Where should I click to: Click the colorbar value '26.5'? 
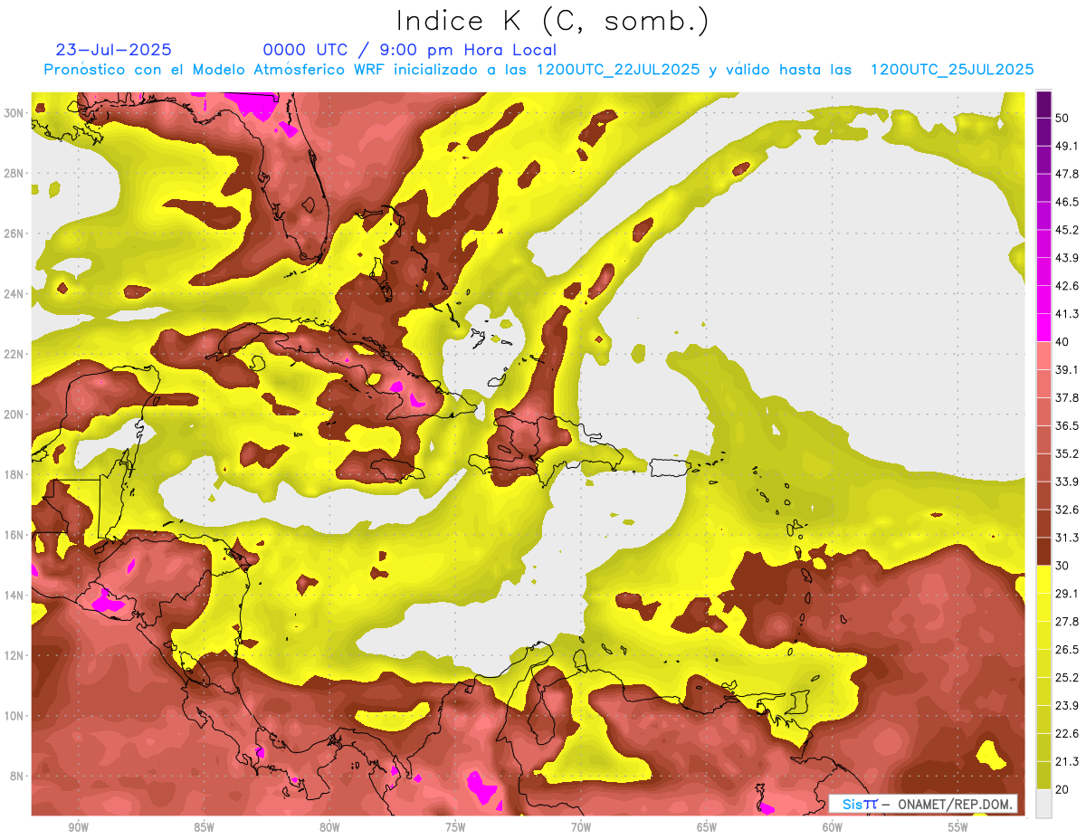[1066, 650]
